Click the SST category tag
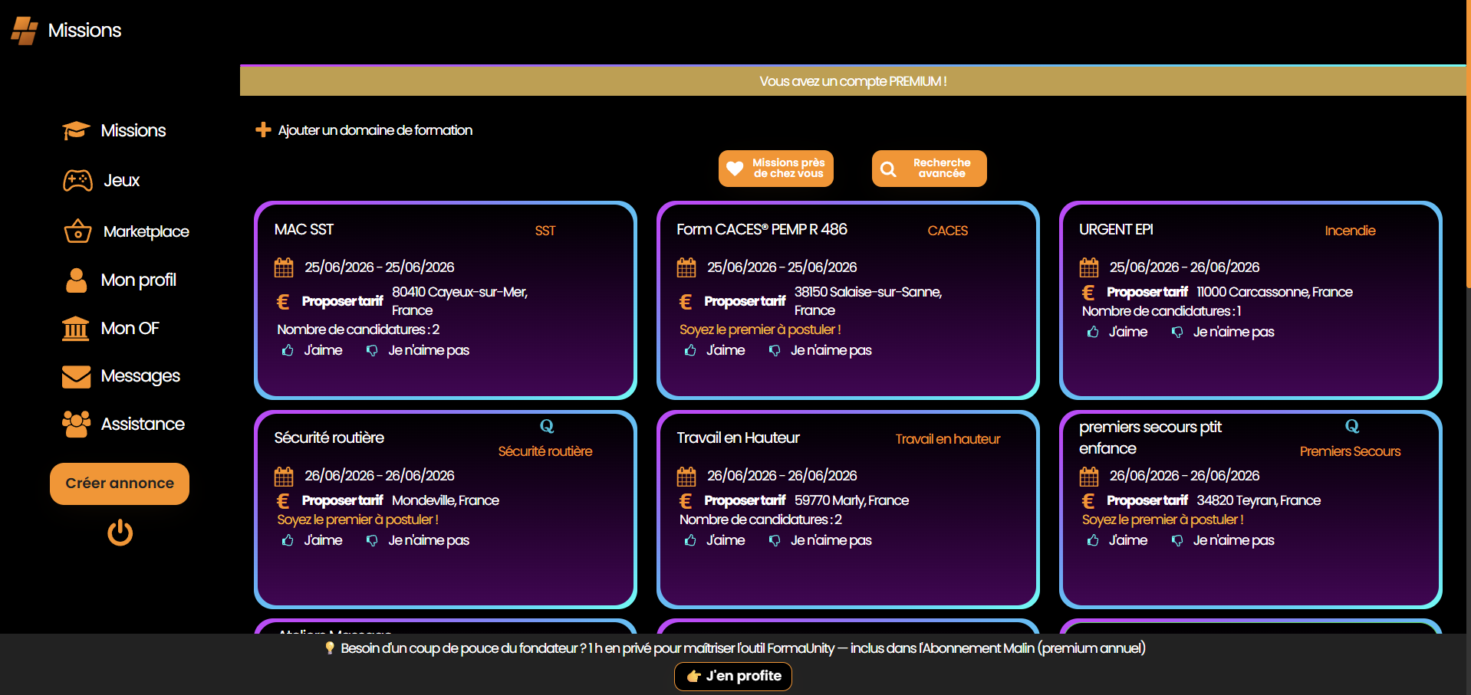The width and height of the screenshot is (1471, 695). coord(545,231)
